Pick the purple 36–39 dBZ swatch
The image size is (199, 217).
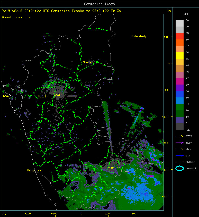(179, 88)
